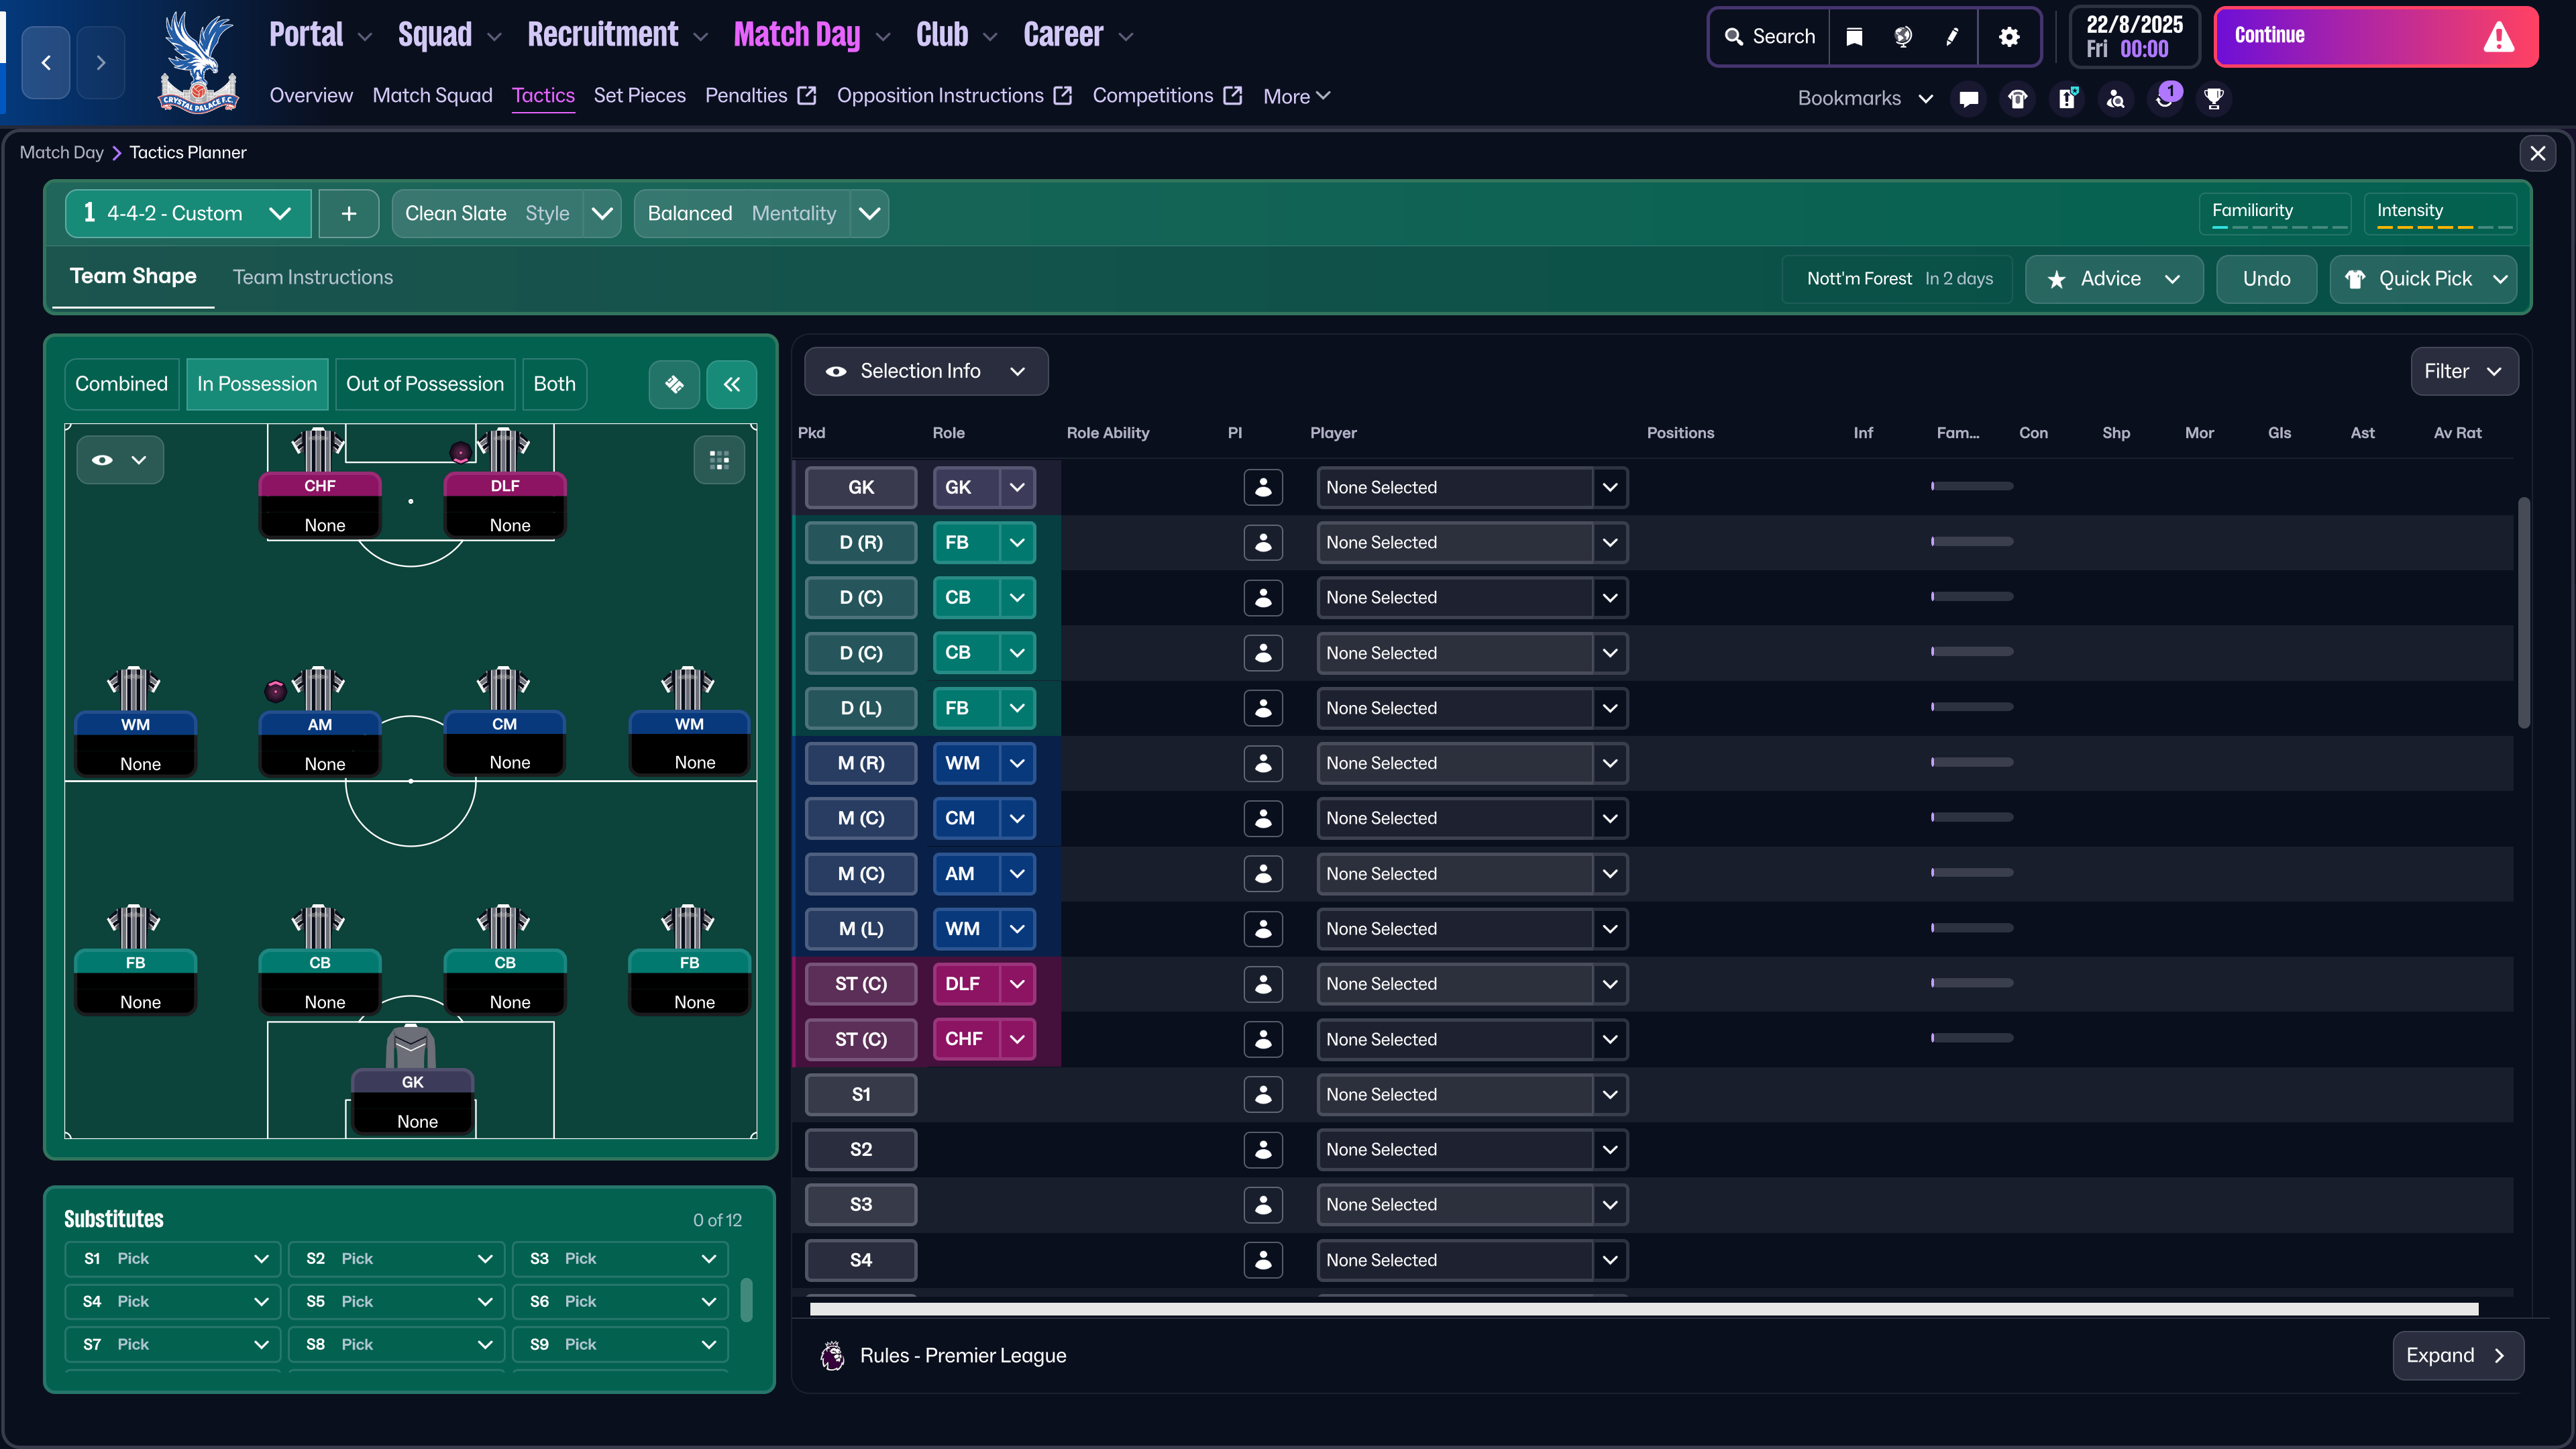
Task: Switch pitch view to Out of Possession
Action: pos(424,384)
